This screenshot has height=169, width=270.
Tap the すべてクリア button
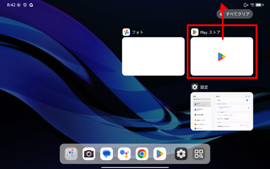[235, 14]
